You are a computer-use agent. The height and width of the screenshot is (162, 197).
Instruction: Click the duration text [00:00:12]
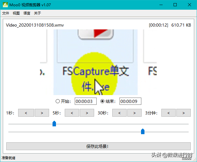(159, 25)
